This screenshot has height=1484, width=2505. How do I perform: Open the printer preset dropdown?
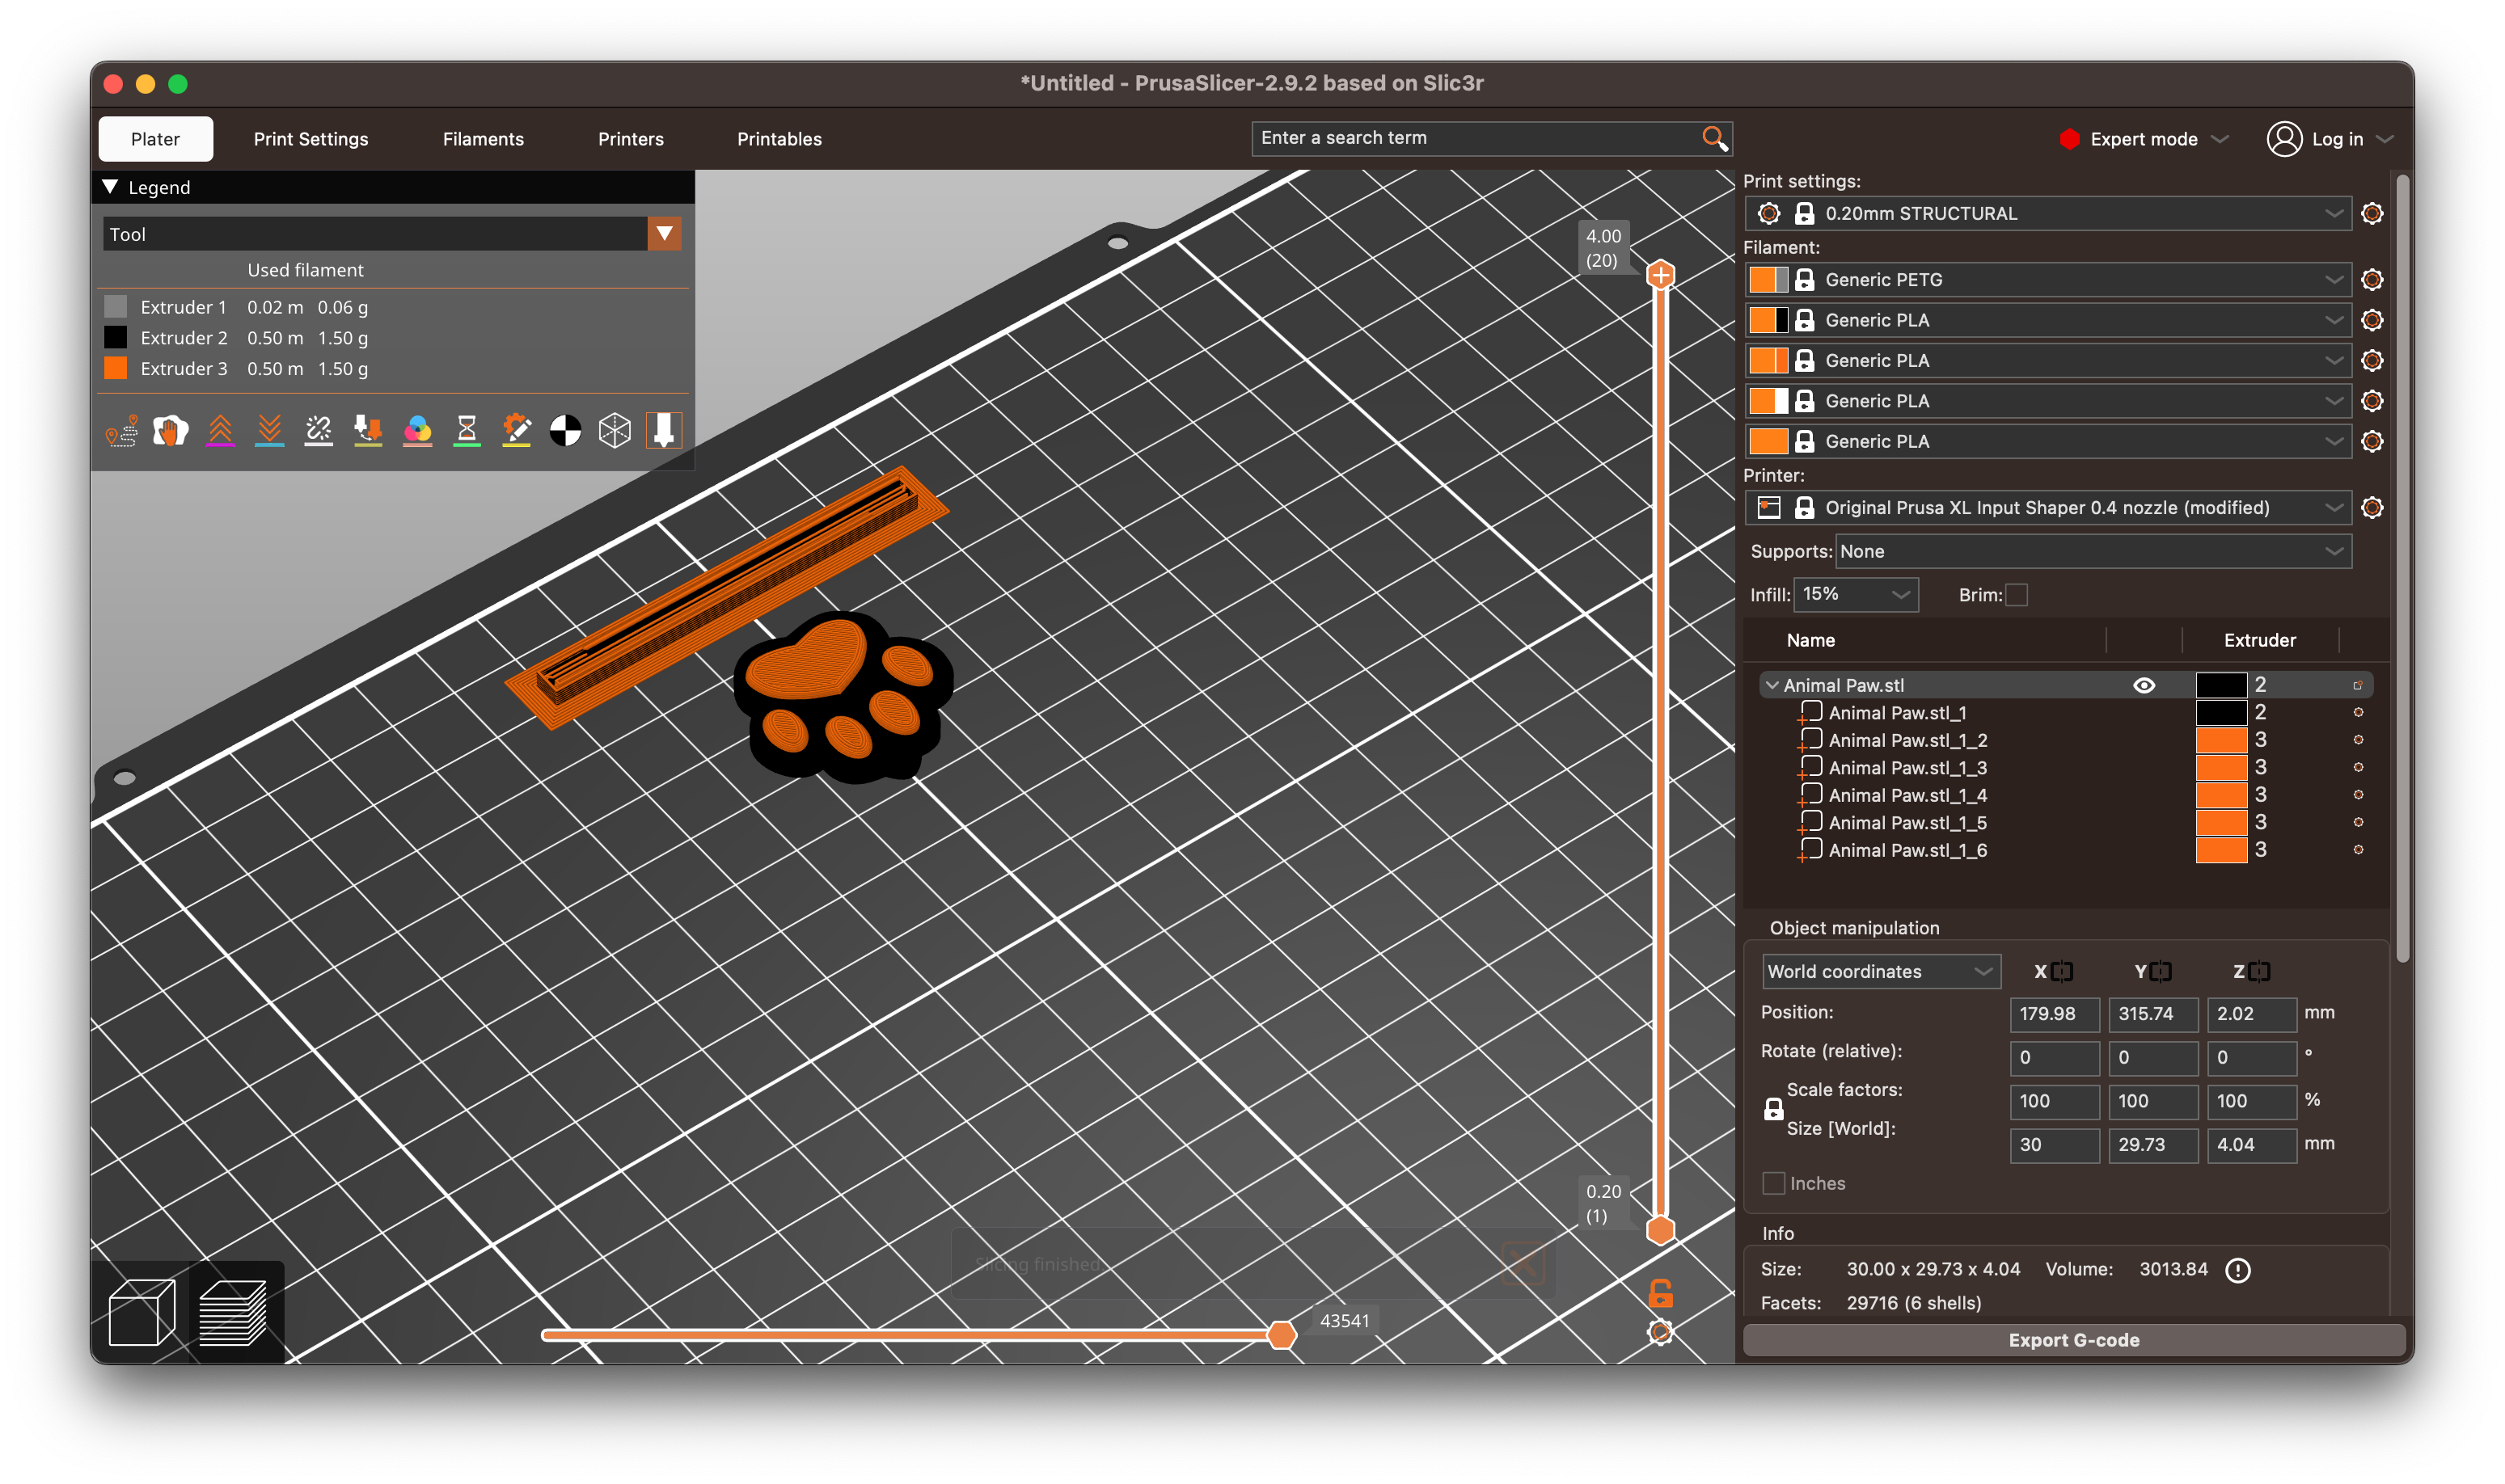coord(2047,508)
